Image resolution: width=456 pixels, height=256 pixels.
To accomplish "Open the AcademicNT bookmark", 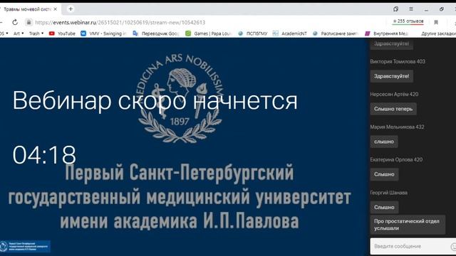I will pos(290,33).
